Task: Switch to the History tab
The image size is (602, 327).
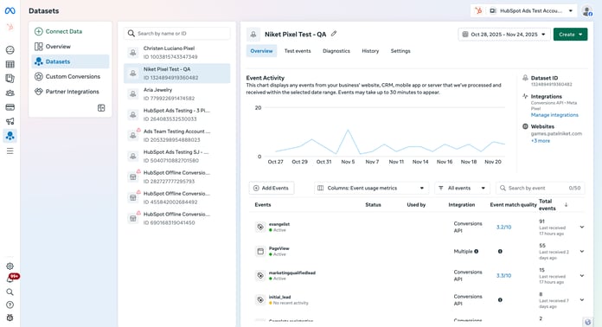Action: [x=370, y=51]
